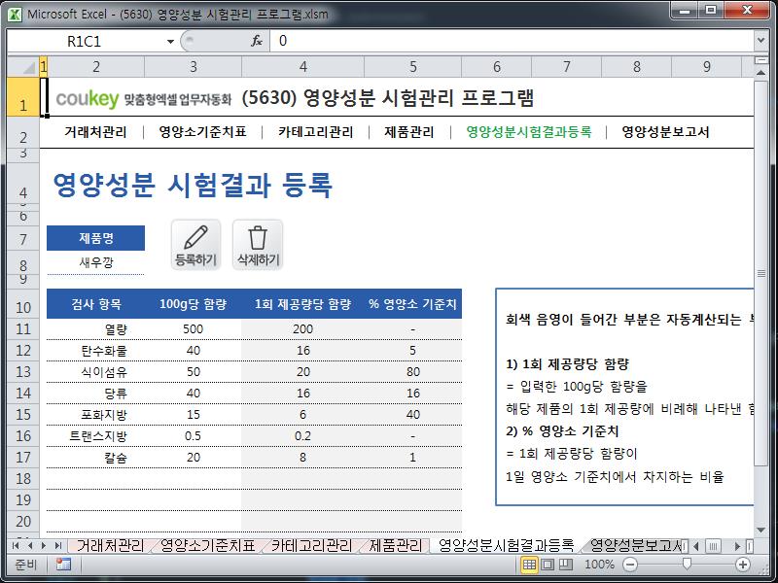Click vertical scrollbar down arrow
The image size is (778, 583).
pos(760,531)
